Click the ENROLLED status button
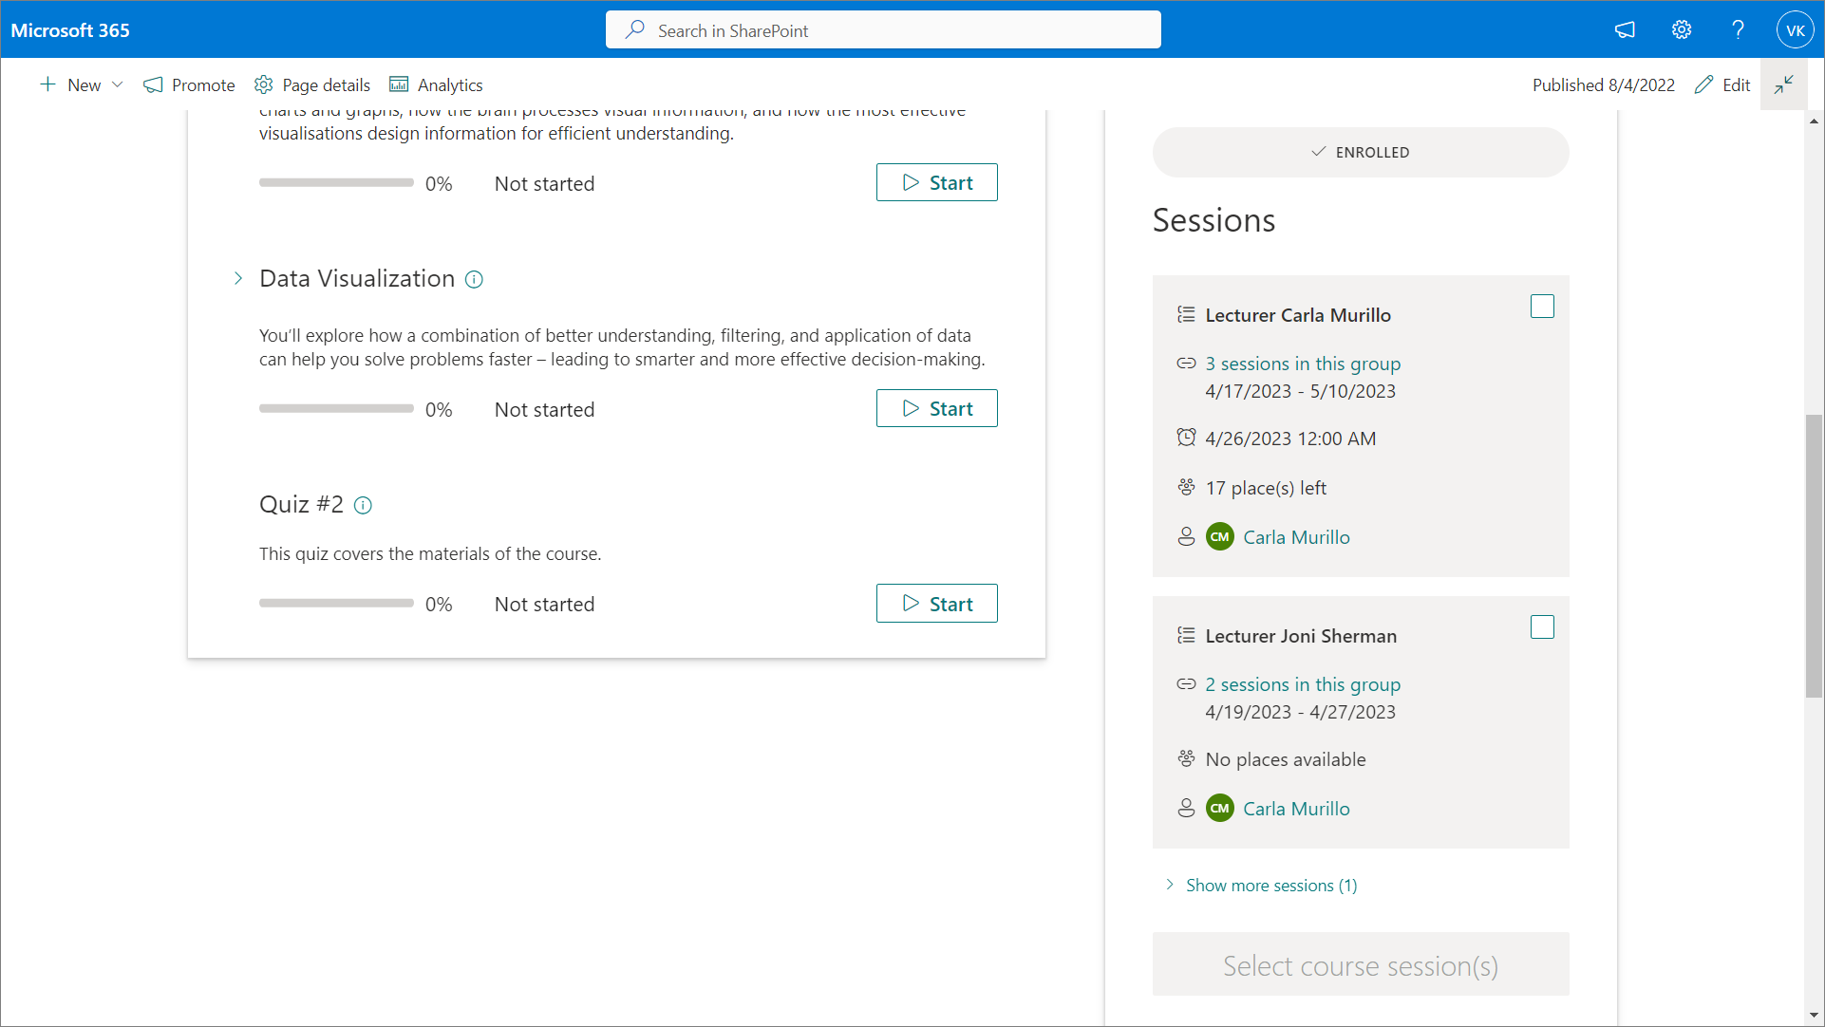 coord(1360,152)
